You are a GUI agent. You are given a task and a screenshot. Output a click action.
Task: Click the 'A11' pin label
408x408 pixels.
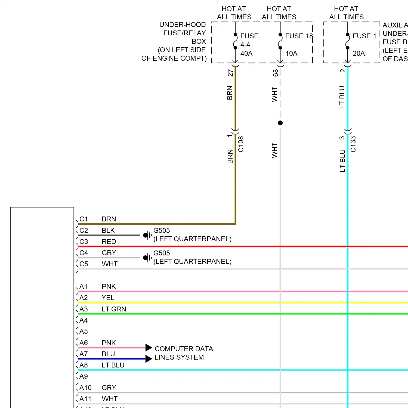[x=85, y=399]
